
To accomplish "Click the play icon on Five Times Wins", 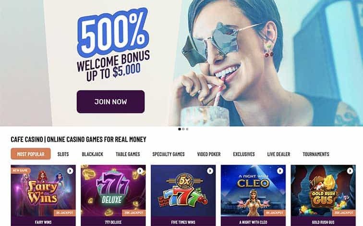I will coord(210,171).
